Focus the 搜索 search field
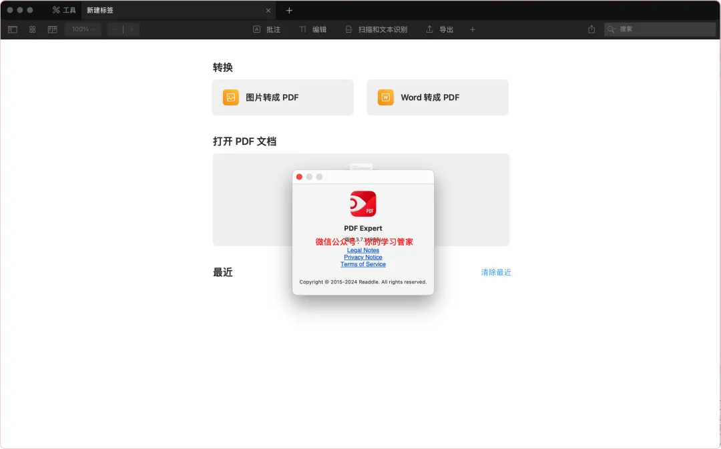721x449 pixels. coord(660,29)
